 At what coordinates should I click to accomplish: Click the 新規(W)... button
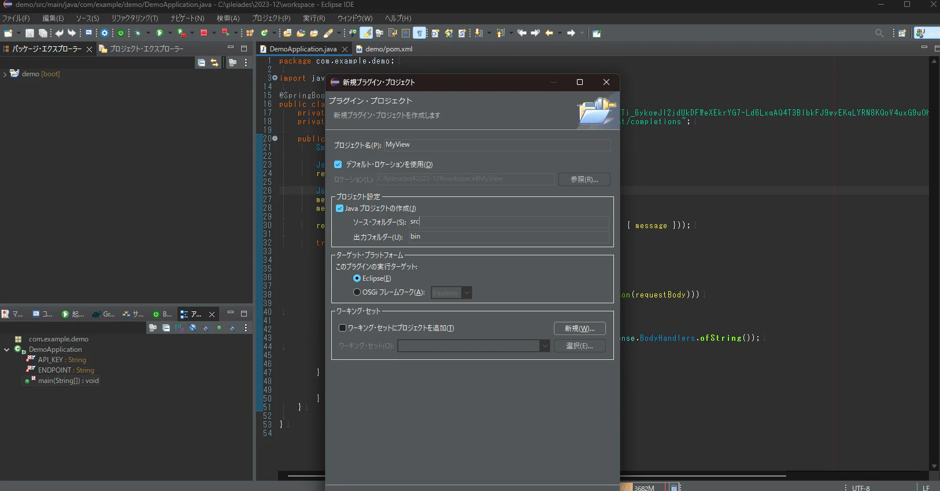point(580,329)
